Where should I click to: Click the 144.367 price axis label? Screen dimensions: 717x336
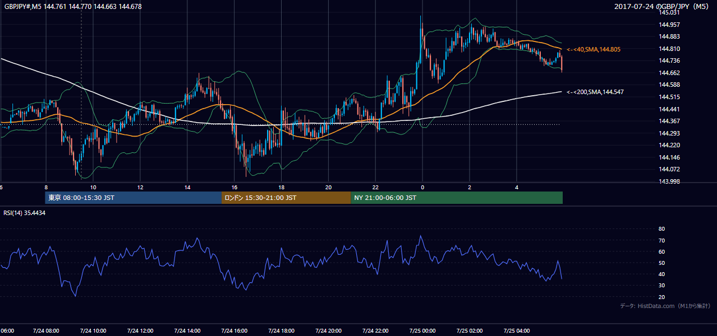[669, 121]
